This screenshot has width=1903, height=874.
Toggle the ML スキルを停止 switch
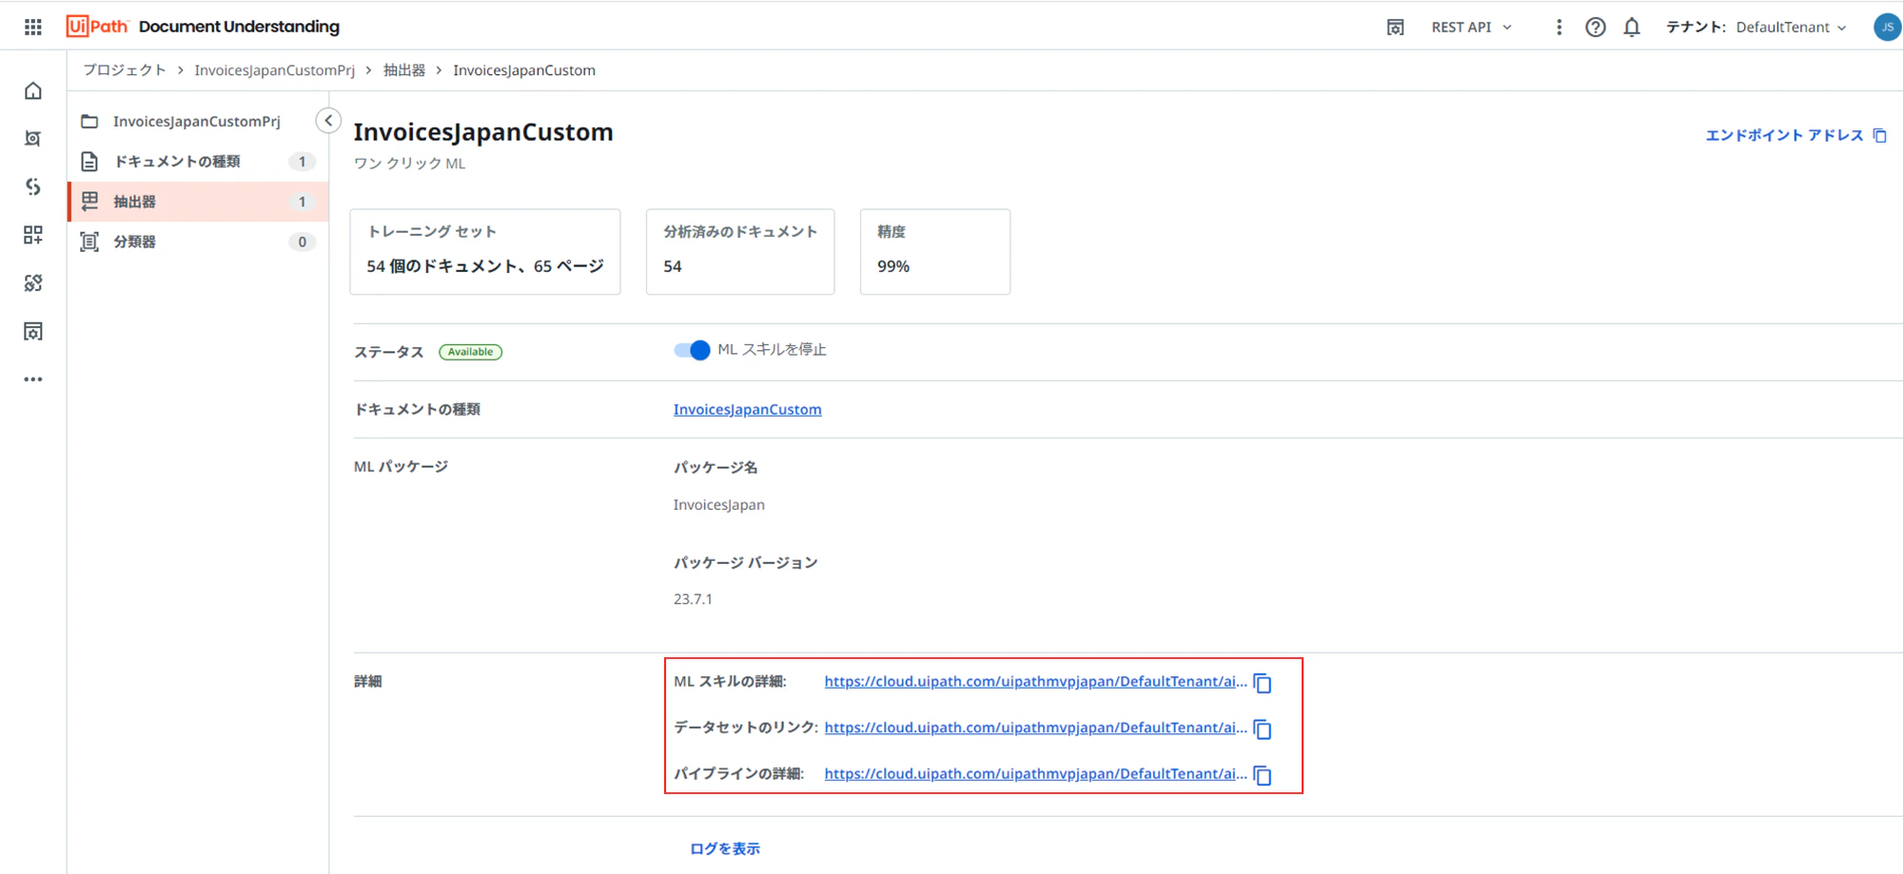tap(692, 350)
